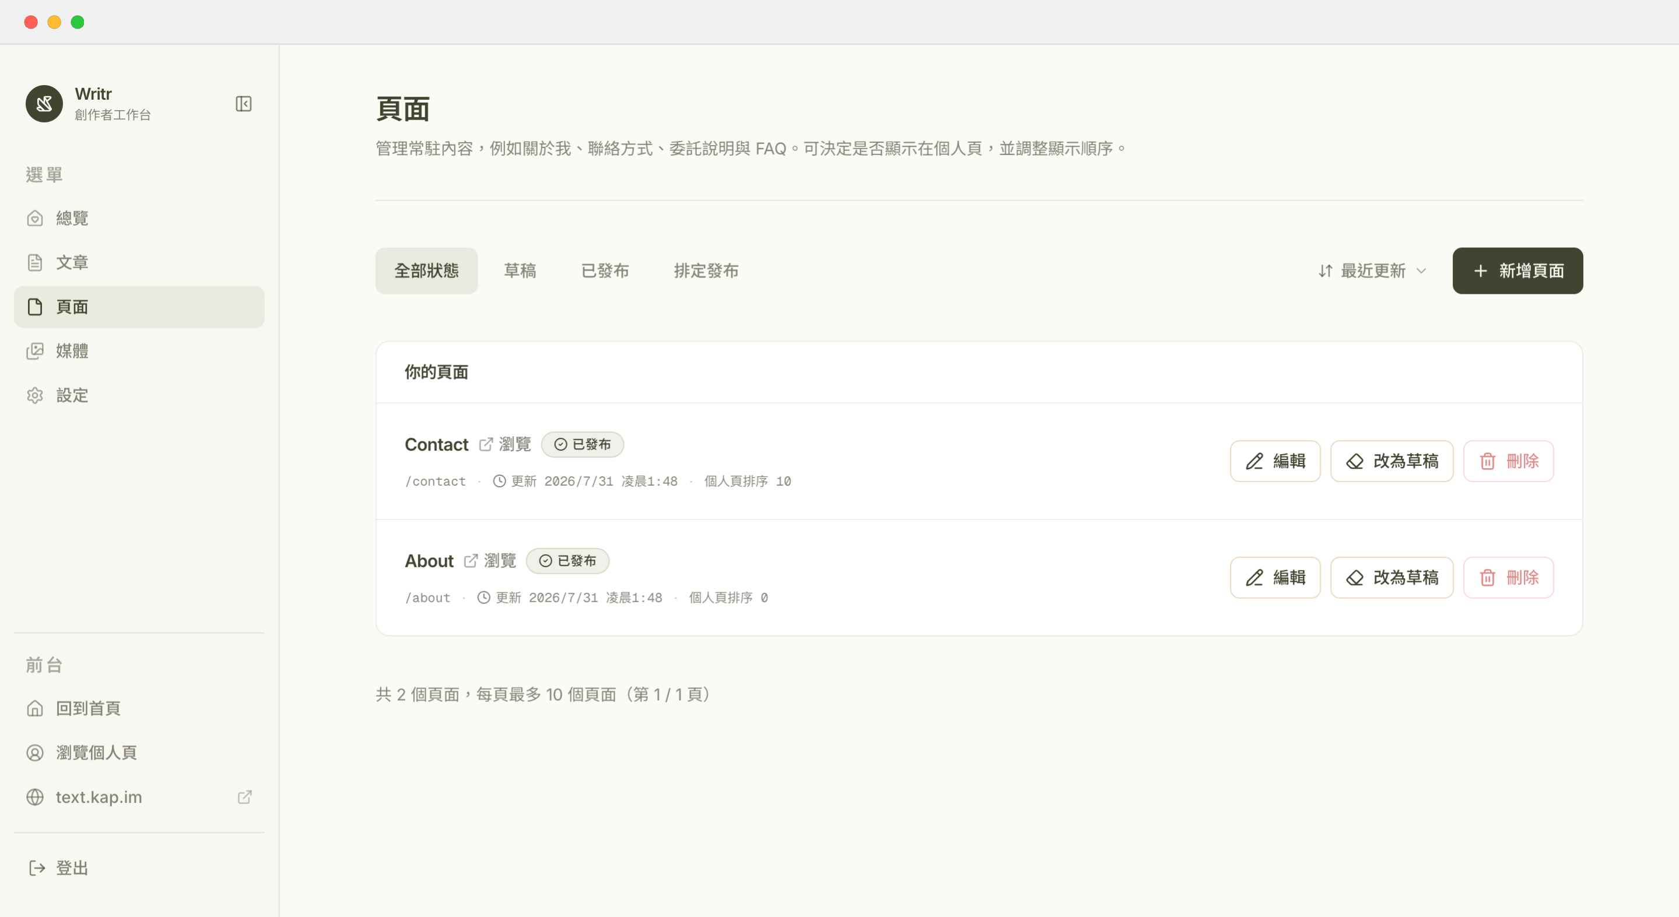The height and width of the screenshot is (917, 1679).
Task: Click the pencil icon in About's 編輯
Action: pos(1254,578)
